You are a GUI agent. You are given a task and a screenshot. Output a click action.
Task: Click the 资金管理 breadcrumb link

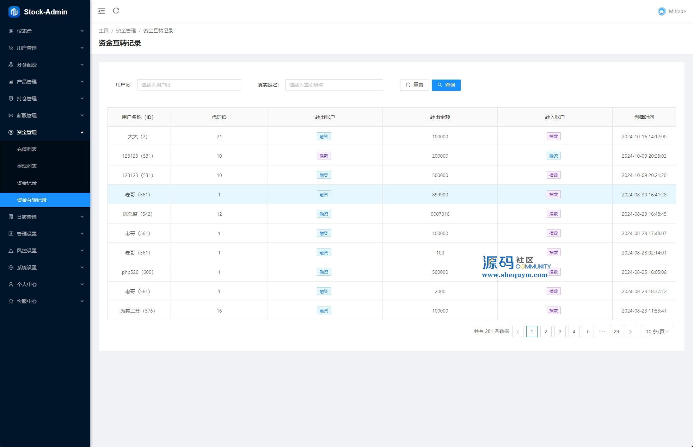coord(126,31)
